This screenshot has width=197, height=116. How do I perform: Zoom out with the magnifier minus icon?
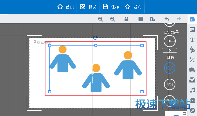(112, 19)
